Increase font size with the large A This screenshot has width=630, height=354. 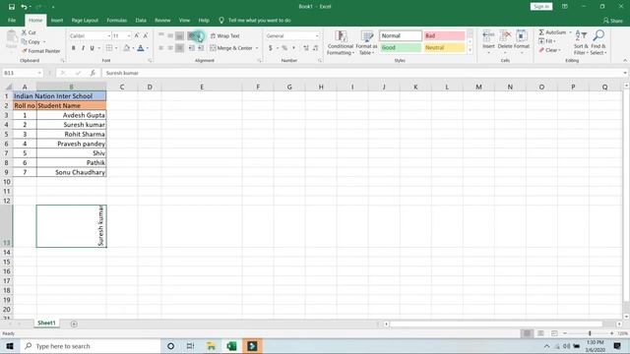(x=137, y=35)
